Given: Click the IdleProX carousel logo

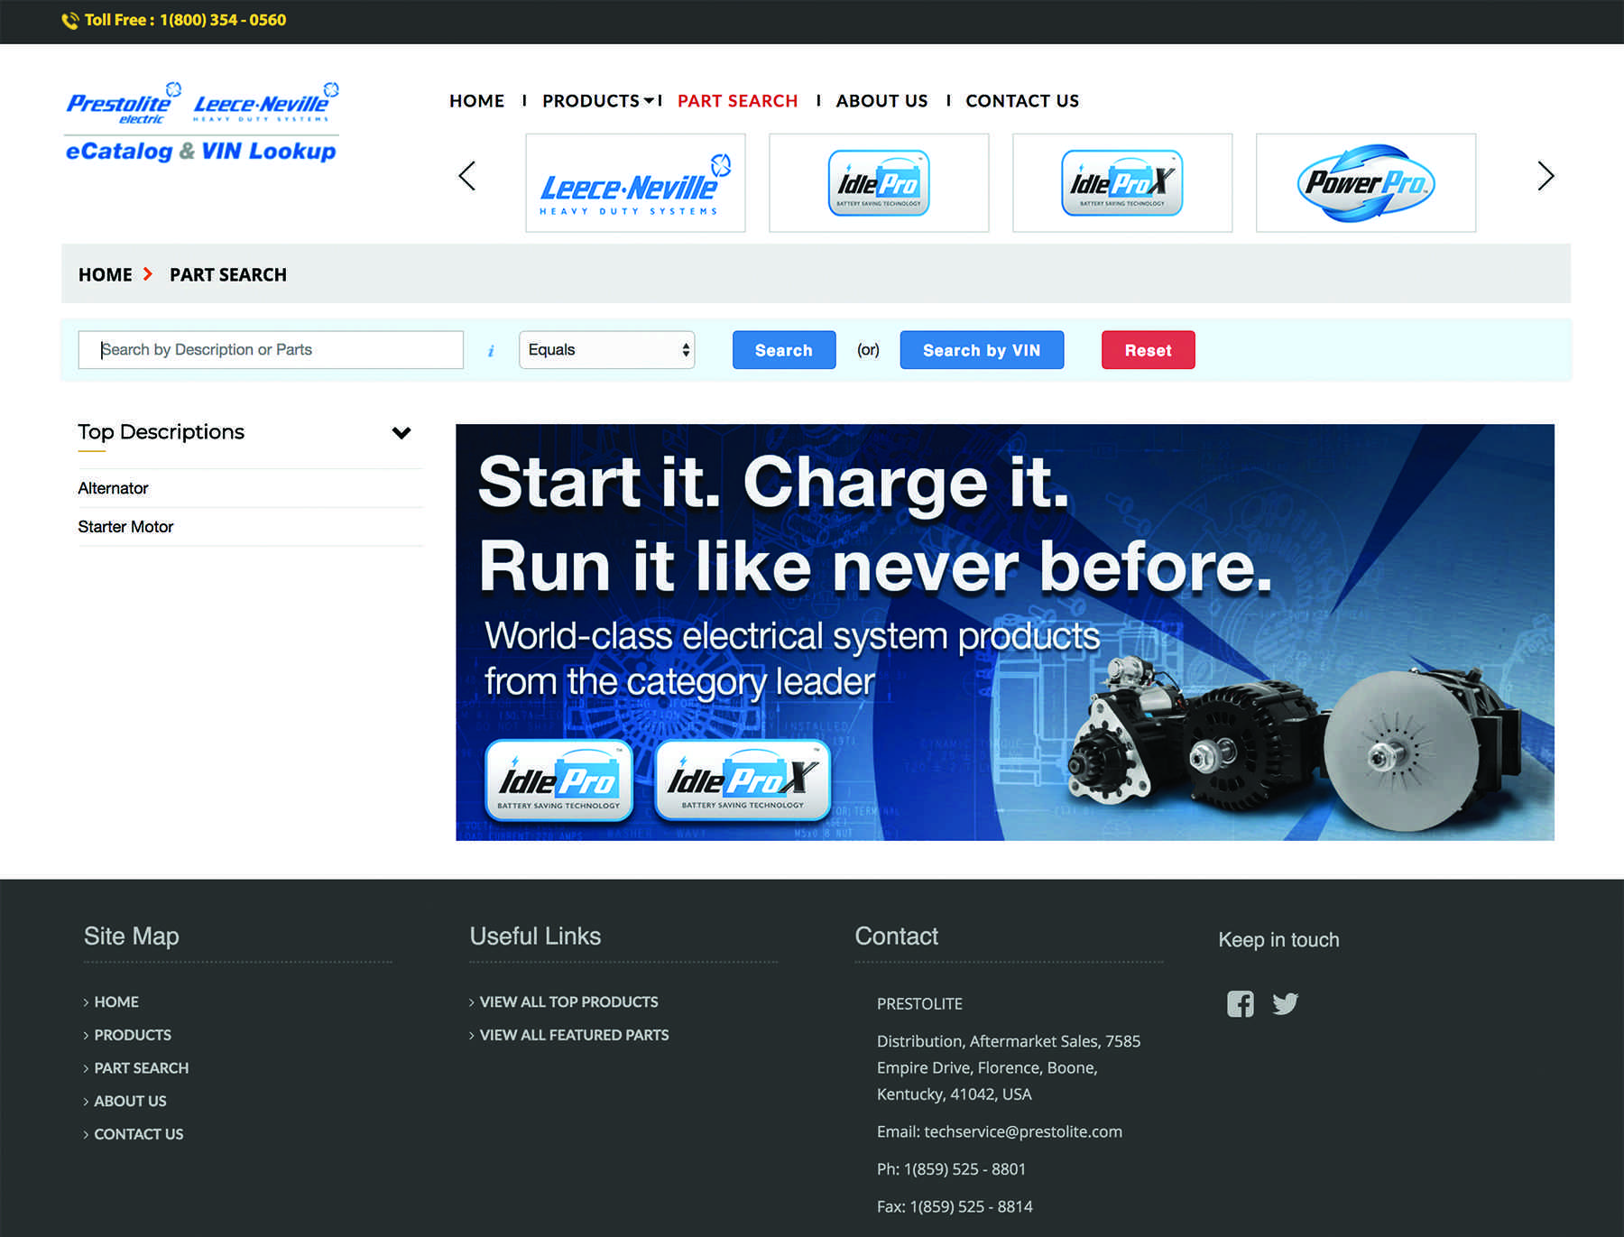Looking at the screenshot, I should (1121, 182).
